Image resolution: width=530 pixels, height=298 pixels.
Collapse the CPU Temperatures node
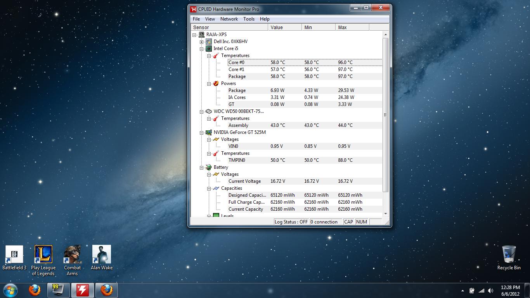pyautogui.click(x=209, y=55)
